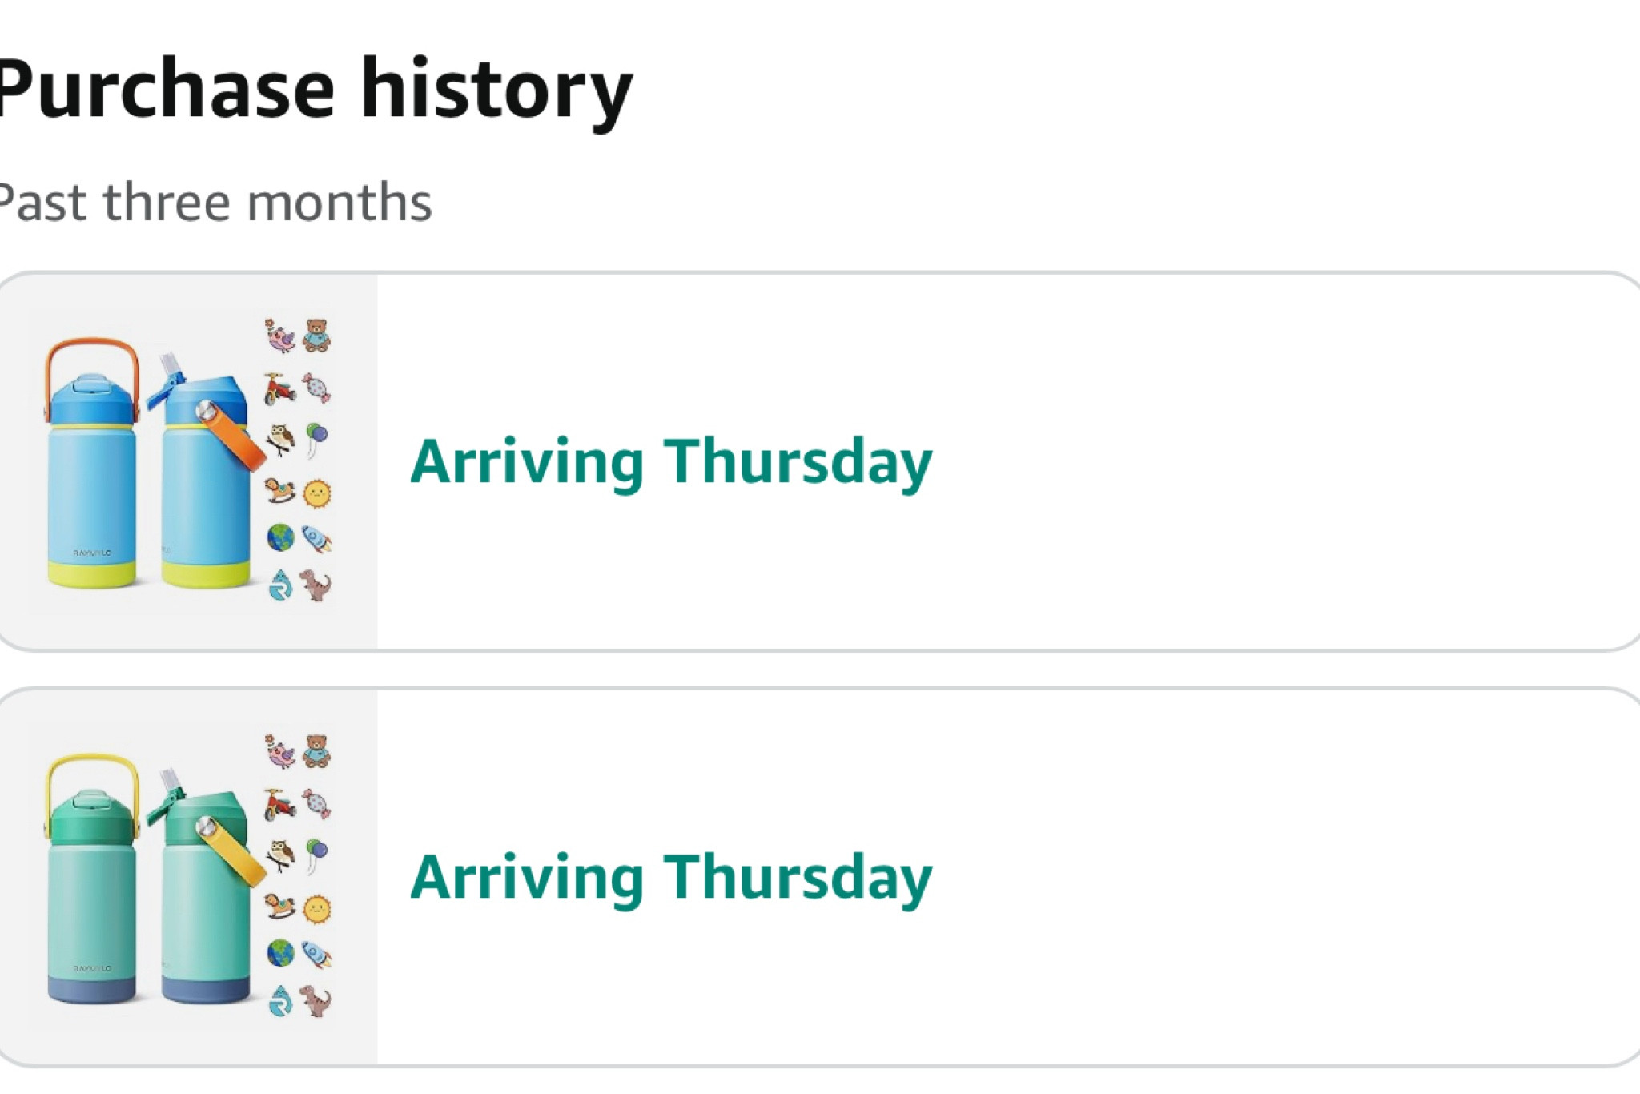Click the Purchase history heading

coord(314,90)
